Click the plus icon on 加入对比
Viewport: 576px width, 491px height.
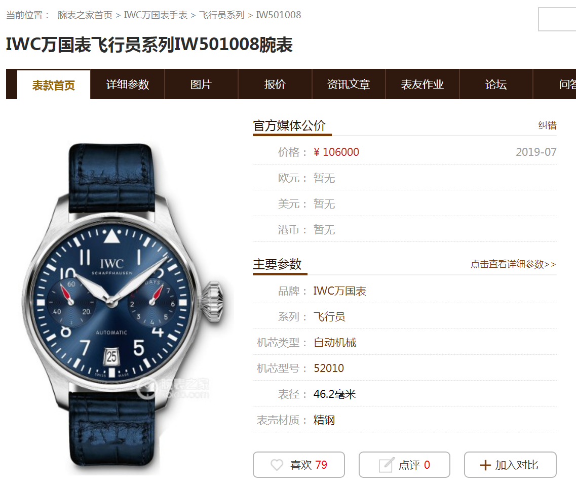485,465
